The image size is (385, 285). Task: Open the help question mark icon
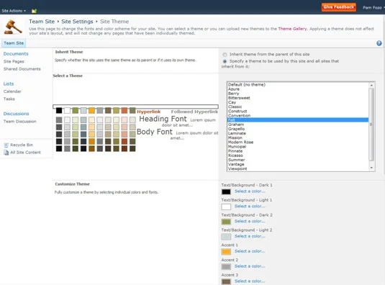(379, 43)
